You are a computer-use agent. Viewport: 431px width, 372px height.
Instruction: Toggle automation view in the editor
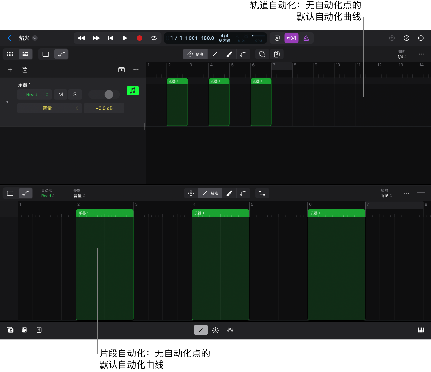pos(25,193)
